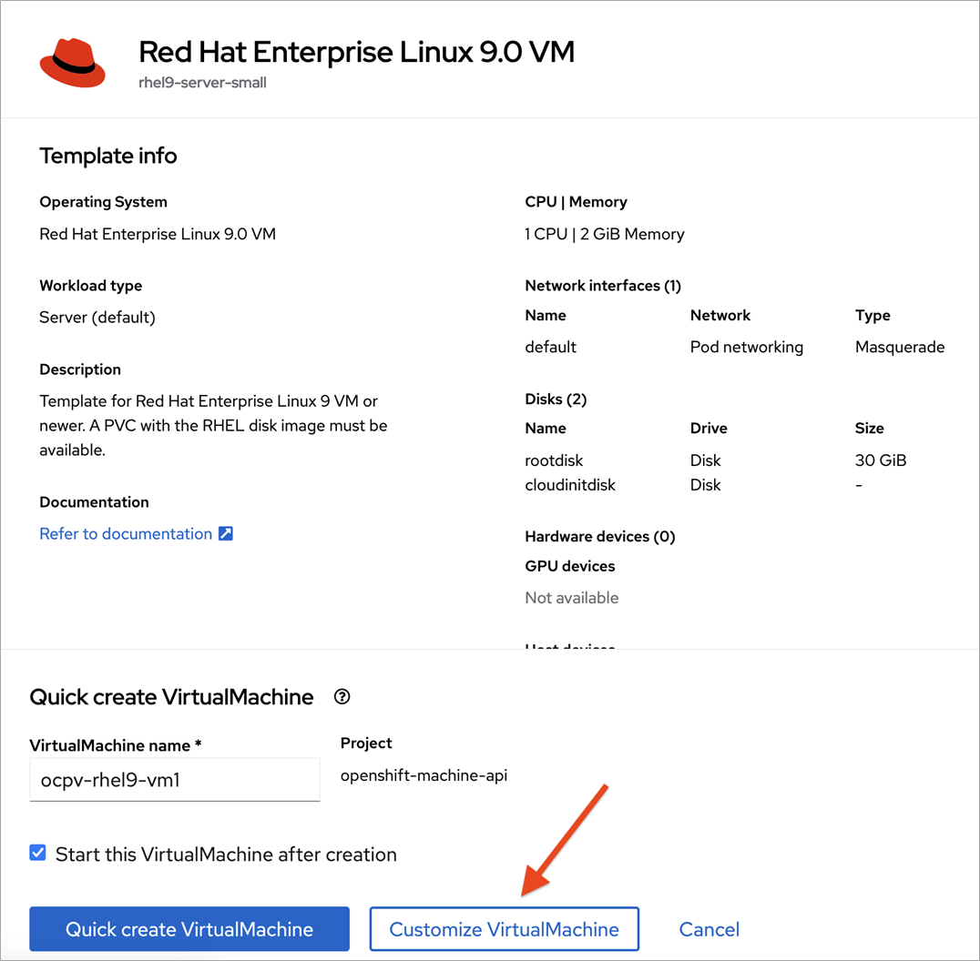
Task: Click the Not available GPU devices text
Action: point(571,598)
